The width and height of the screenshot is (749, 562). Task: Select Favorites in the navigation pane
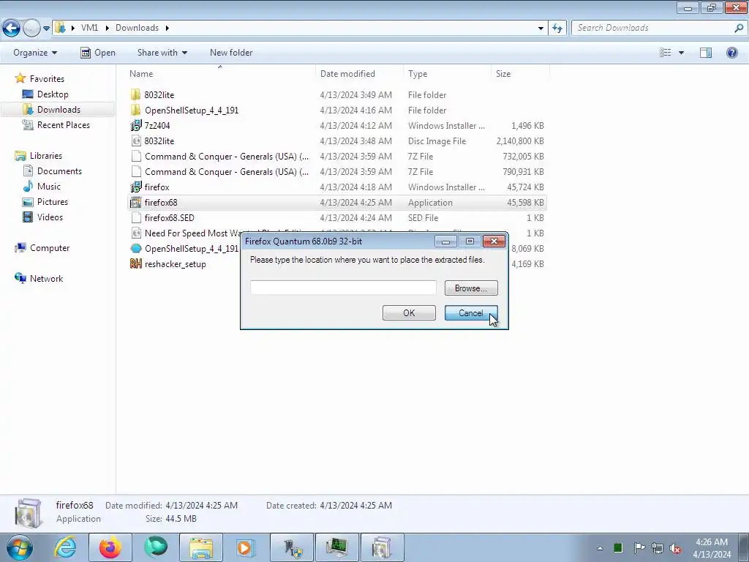(x=47, y=79)
